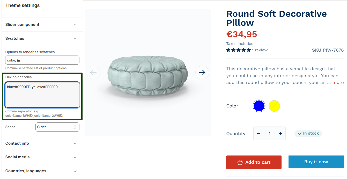This screenshot has height=179, width=347.
Task: Expand the Countries, languages section
Action: pos(42,171)
